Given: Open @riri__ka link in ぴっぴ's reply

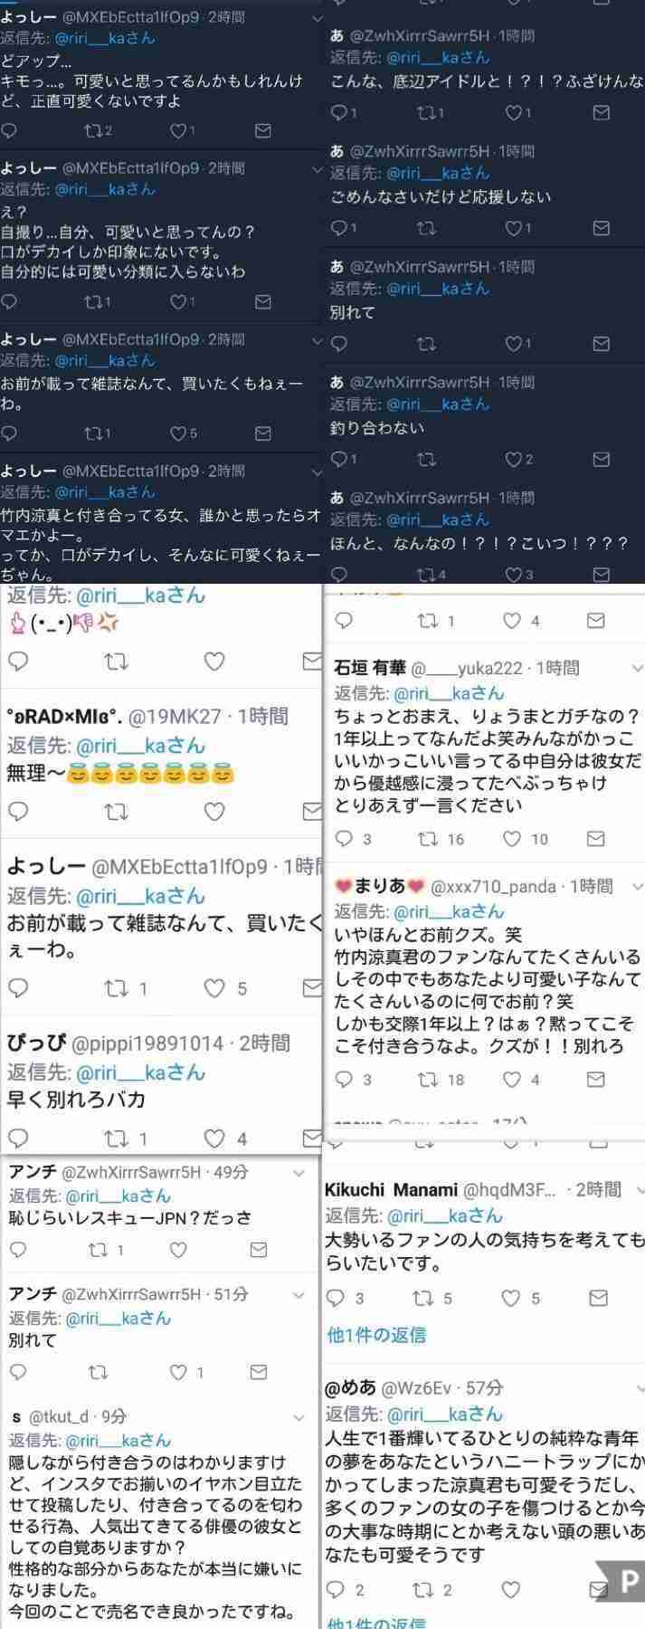Looking at the screenshot, I should (141, 1072).
